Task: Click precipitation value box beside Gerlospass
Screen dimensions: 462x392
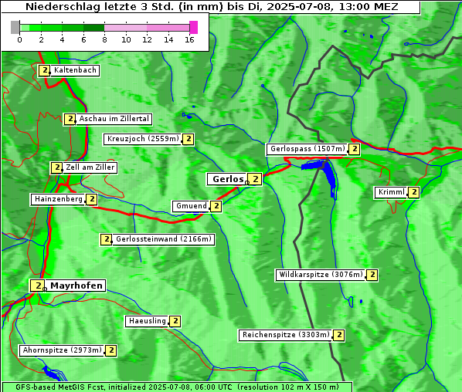Action: pos(355,149)
